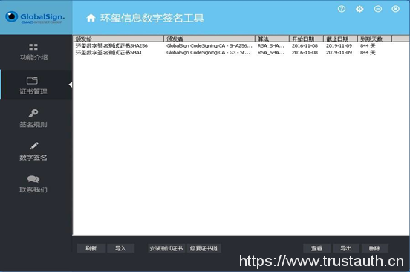Click the 导出 export button
This screenshot has width=410, height=272.
(x=346, y=248)
